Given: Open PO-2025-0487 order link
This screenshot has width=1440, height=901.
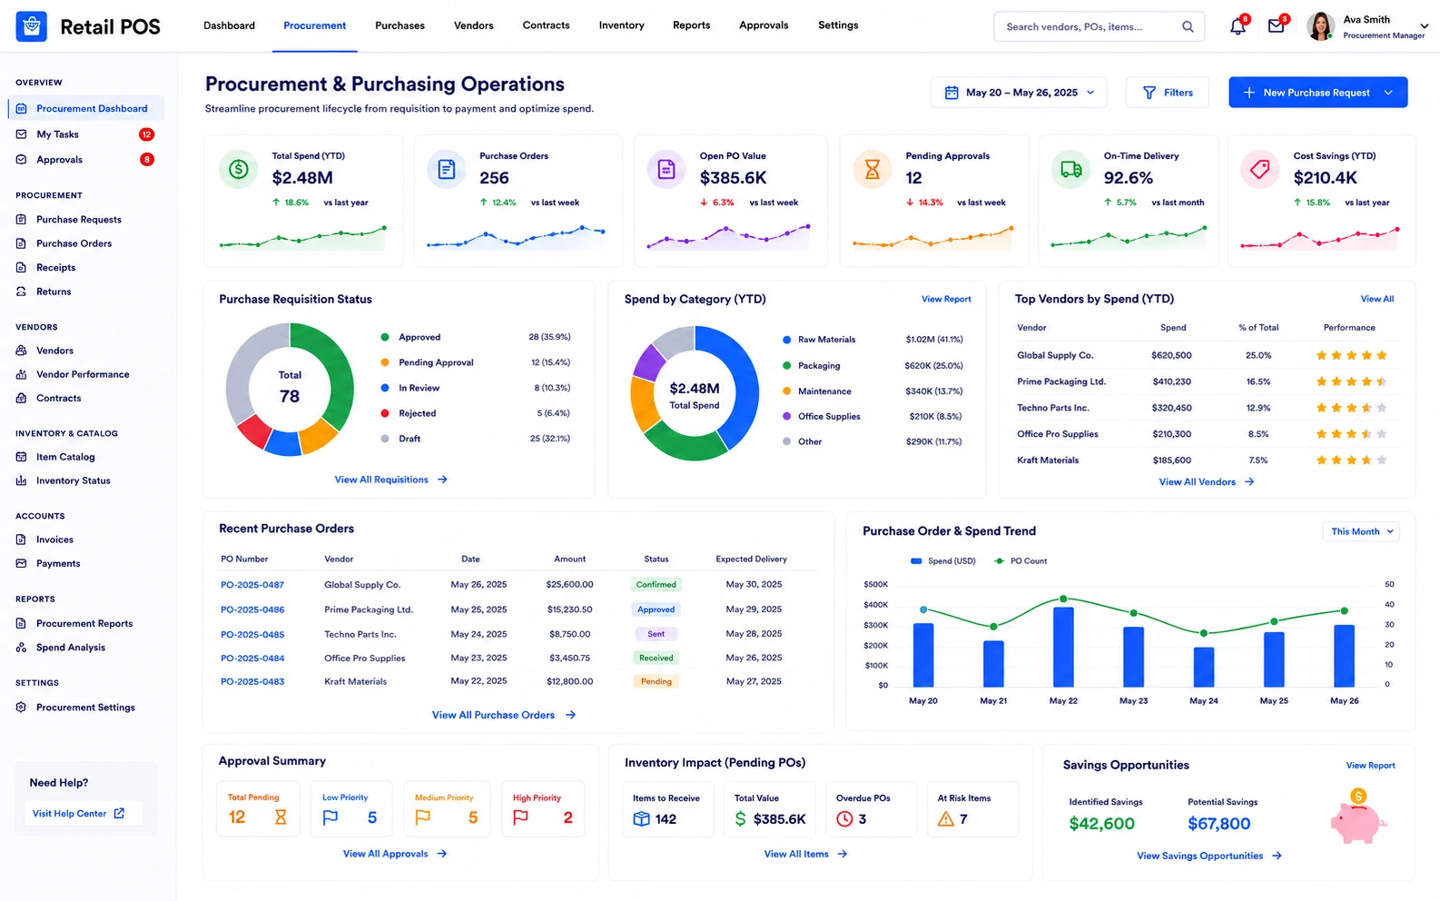Looking at the screenshot, I should 252,585.
